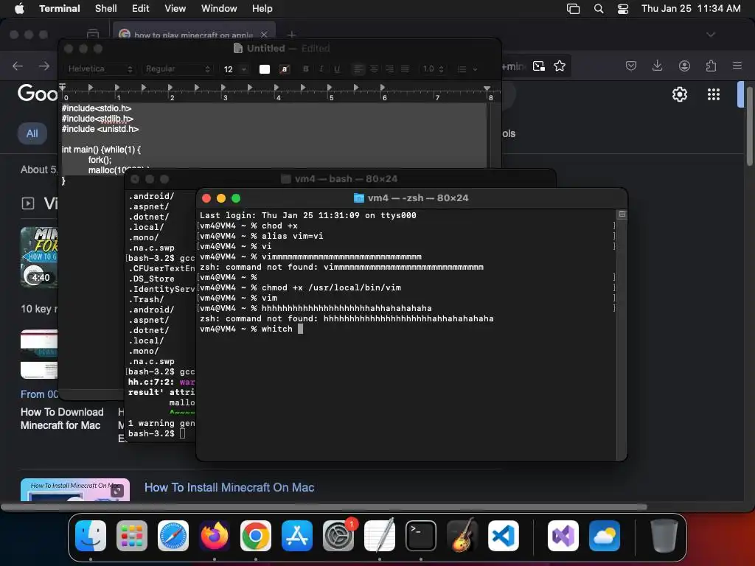Open the Weather app in the dock
755x566 pixels.
coord(605,536)
